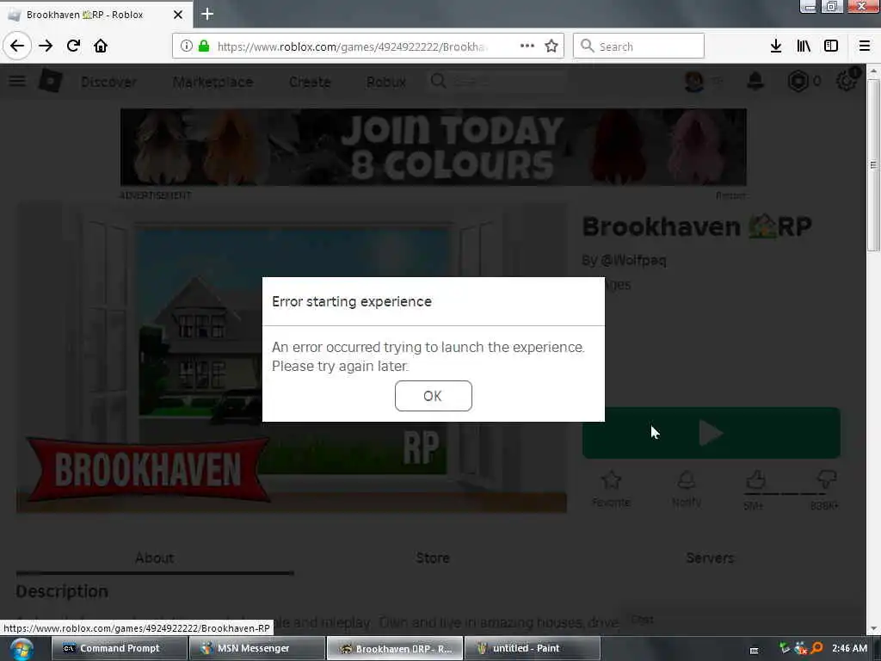Bookmark this page with the star

point(551,46)
